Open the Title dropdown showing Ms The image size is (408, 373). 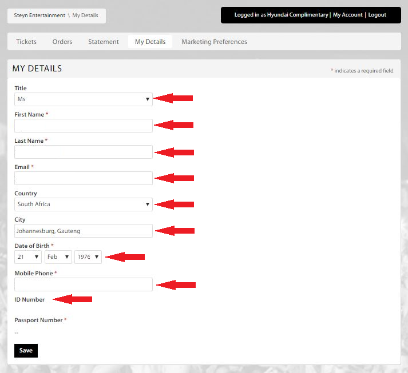pyautogui.click(x=84, y=99)
